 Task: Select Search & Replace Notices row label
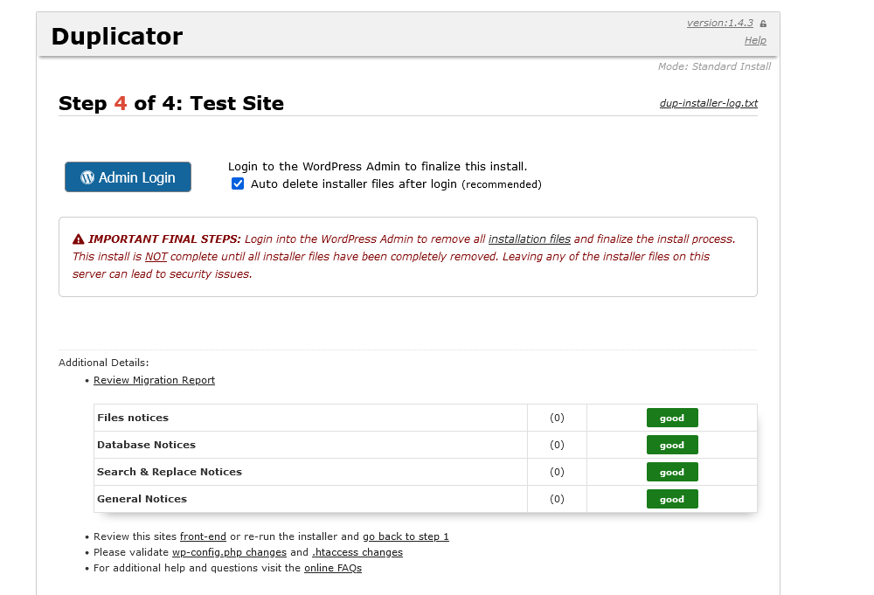(170, 472)
